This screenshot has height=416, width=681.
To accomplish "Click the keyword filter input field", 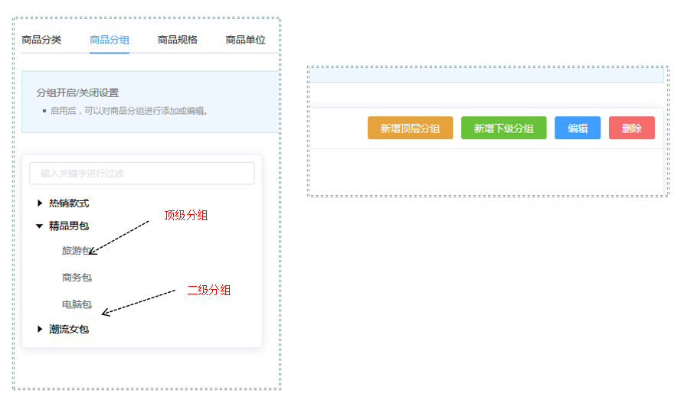I will [142, 174].
